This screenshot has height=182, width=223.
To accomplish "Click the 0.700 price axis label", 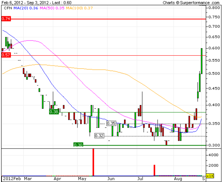I will coord(214,27).
